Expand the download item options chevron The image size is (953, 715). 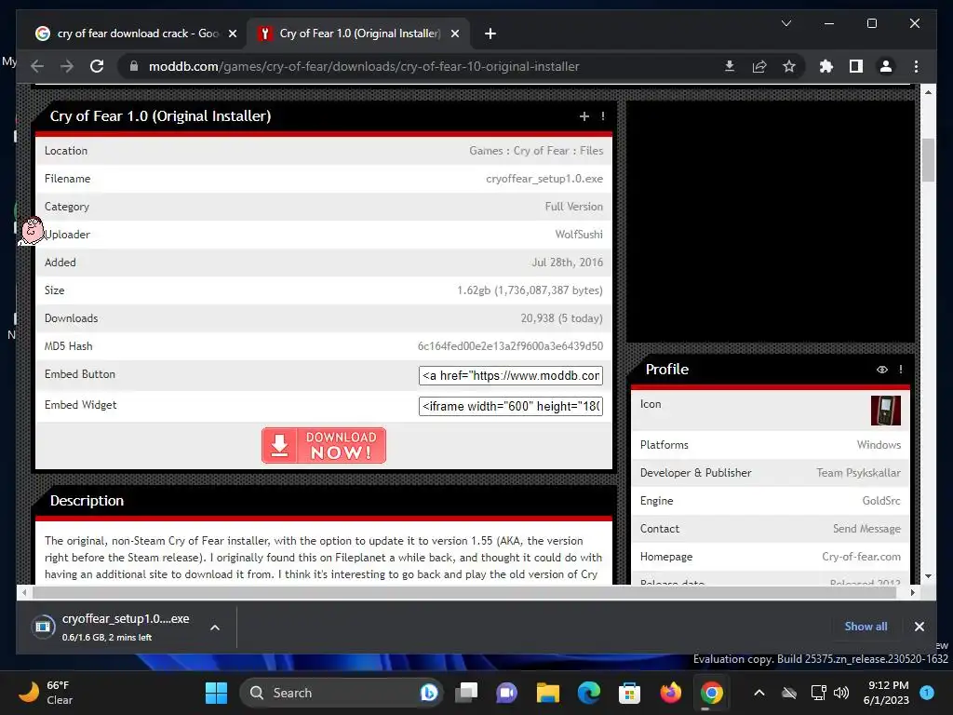[215, 627]
